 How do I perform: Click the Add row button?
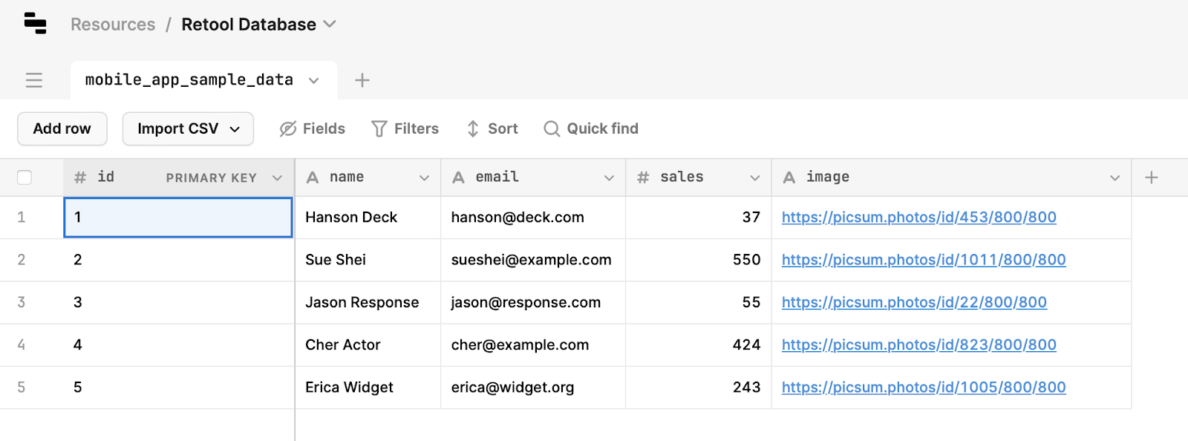click(x=62, y=128)
